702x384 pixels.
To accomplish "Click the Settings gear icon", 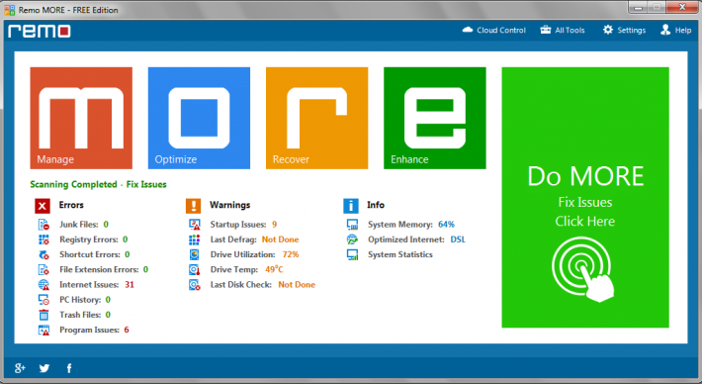I will 607,30.
